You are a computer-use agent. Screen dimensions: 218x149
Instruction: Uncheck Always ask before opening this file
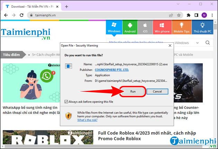66,102
